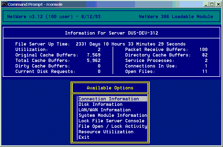Close the Command Prompt window

[218, 4]
